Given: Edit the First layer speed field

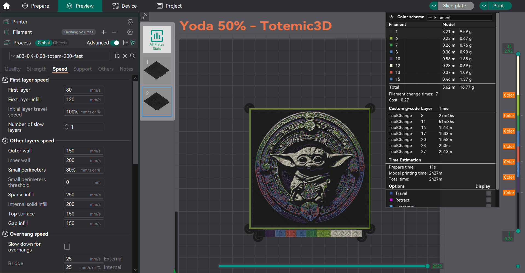Looking at the screenshot, I should point(84,90).
